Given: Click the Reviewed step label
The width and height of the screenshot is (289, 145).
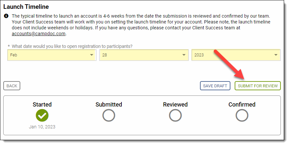Looking at the screenshot, I should [x=175, y=105].
